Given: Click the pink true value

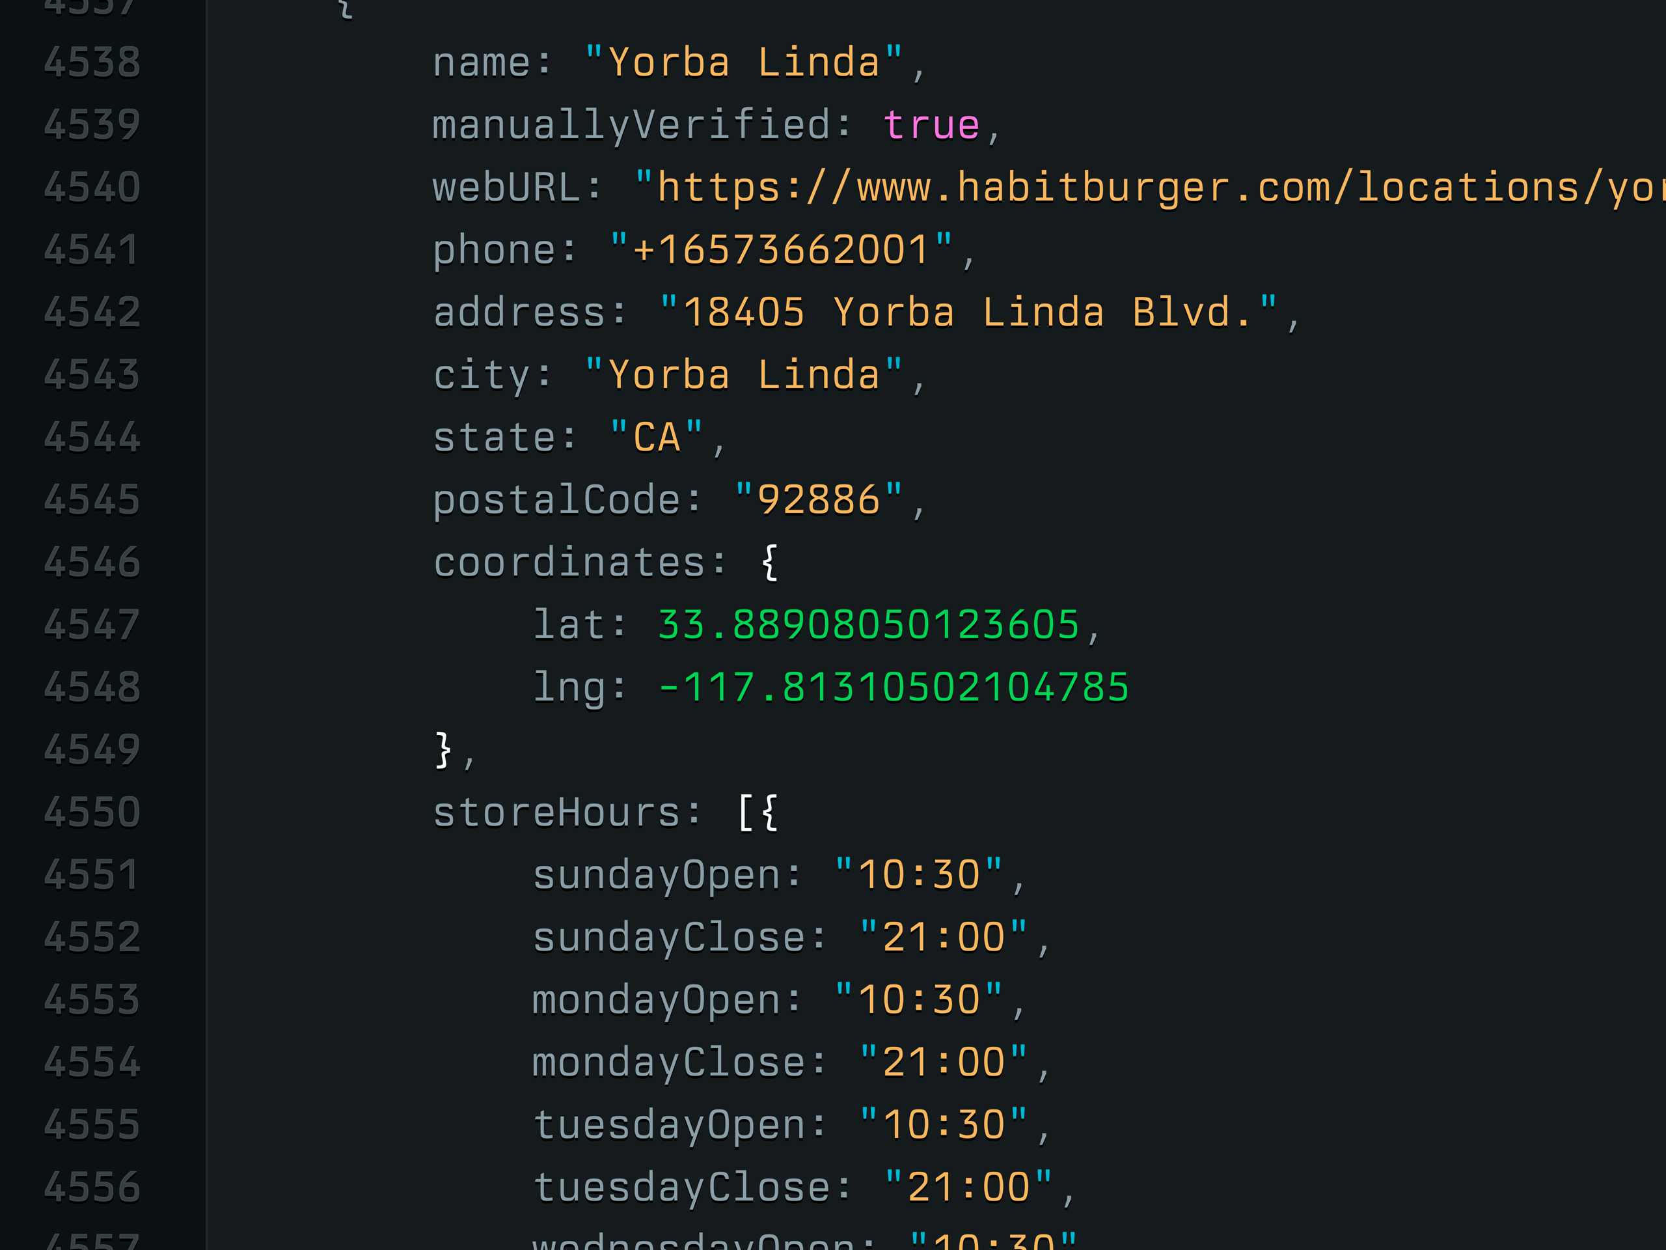Looking at the screenshot, I should tap(932, 126).
